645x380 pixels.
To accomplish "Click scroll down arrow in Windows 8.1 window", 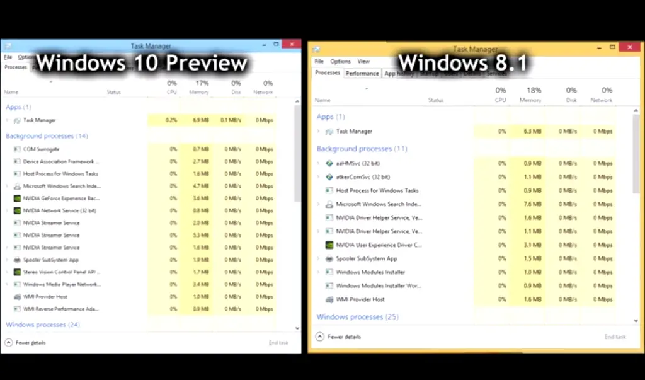I will [x=636, y=321].
